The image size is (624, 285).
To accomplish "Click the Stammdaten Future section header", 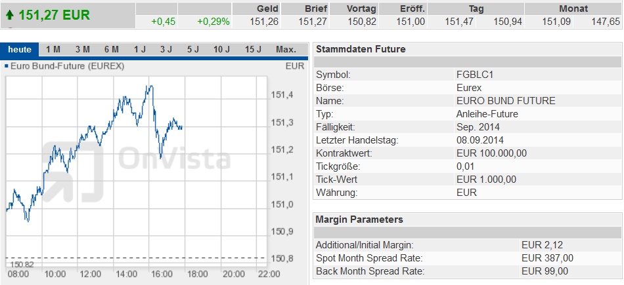I will 361,49.
